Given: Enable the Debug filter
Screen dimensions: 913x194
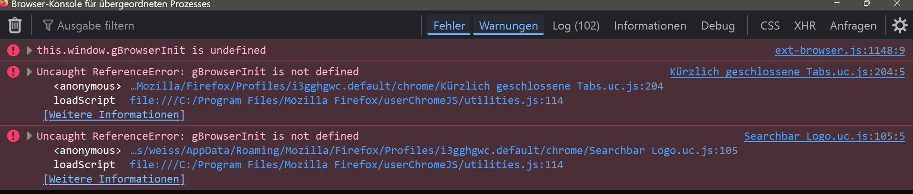Looking at the screenshot, I should click(x=718, y=26).
